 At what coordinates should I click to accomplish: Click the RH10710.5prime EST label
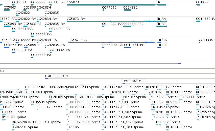179,127
